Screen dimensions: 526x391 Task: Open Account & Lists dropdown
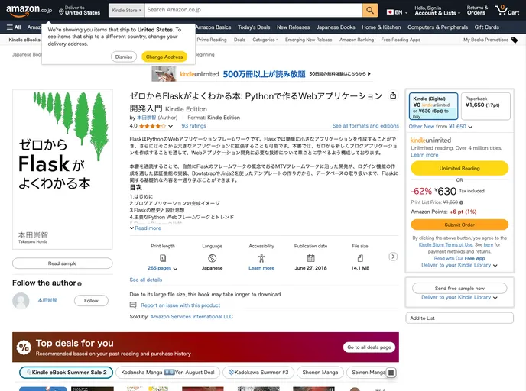[437, 11]
